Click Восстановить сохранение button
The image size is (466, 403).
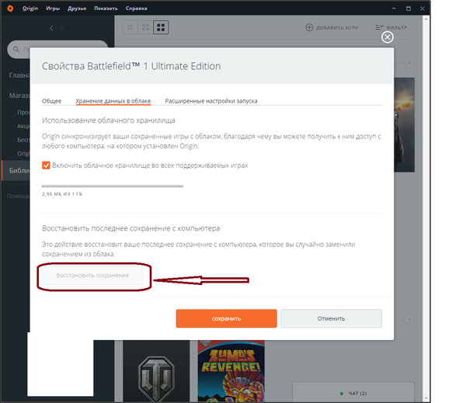click(92, 275)
